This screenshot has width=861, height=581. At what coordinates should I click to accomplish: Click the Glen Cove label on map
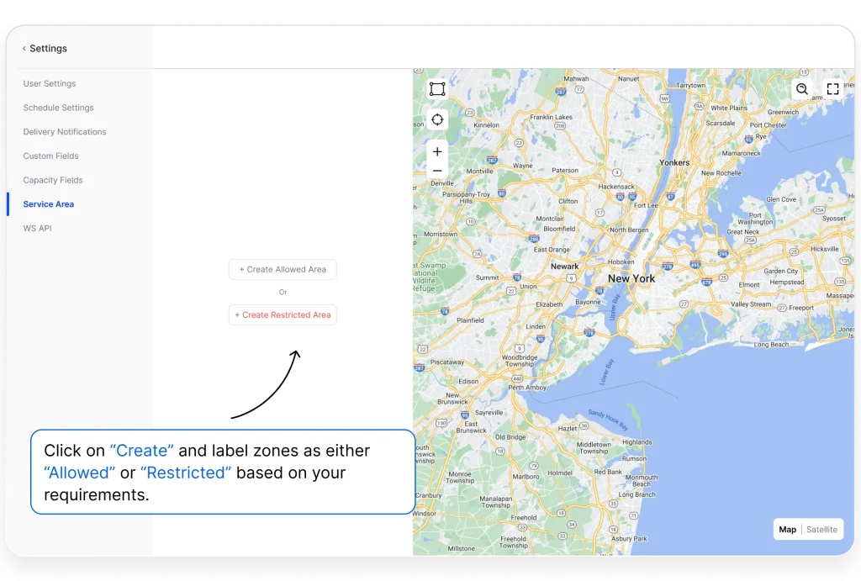781,199
